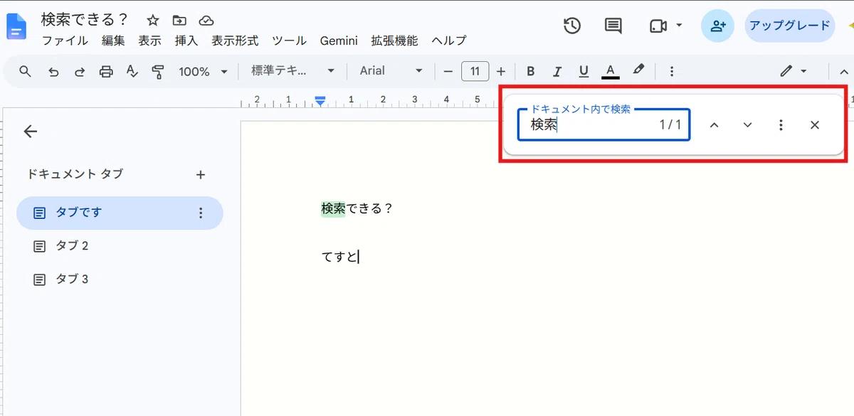Click the アップグレード button
This screenshot has height=416, width=854.
pyautogui.click(x=790, y=26)
